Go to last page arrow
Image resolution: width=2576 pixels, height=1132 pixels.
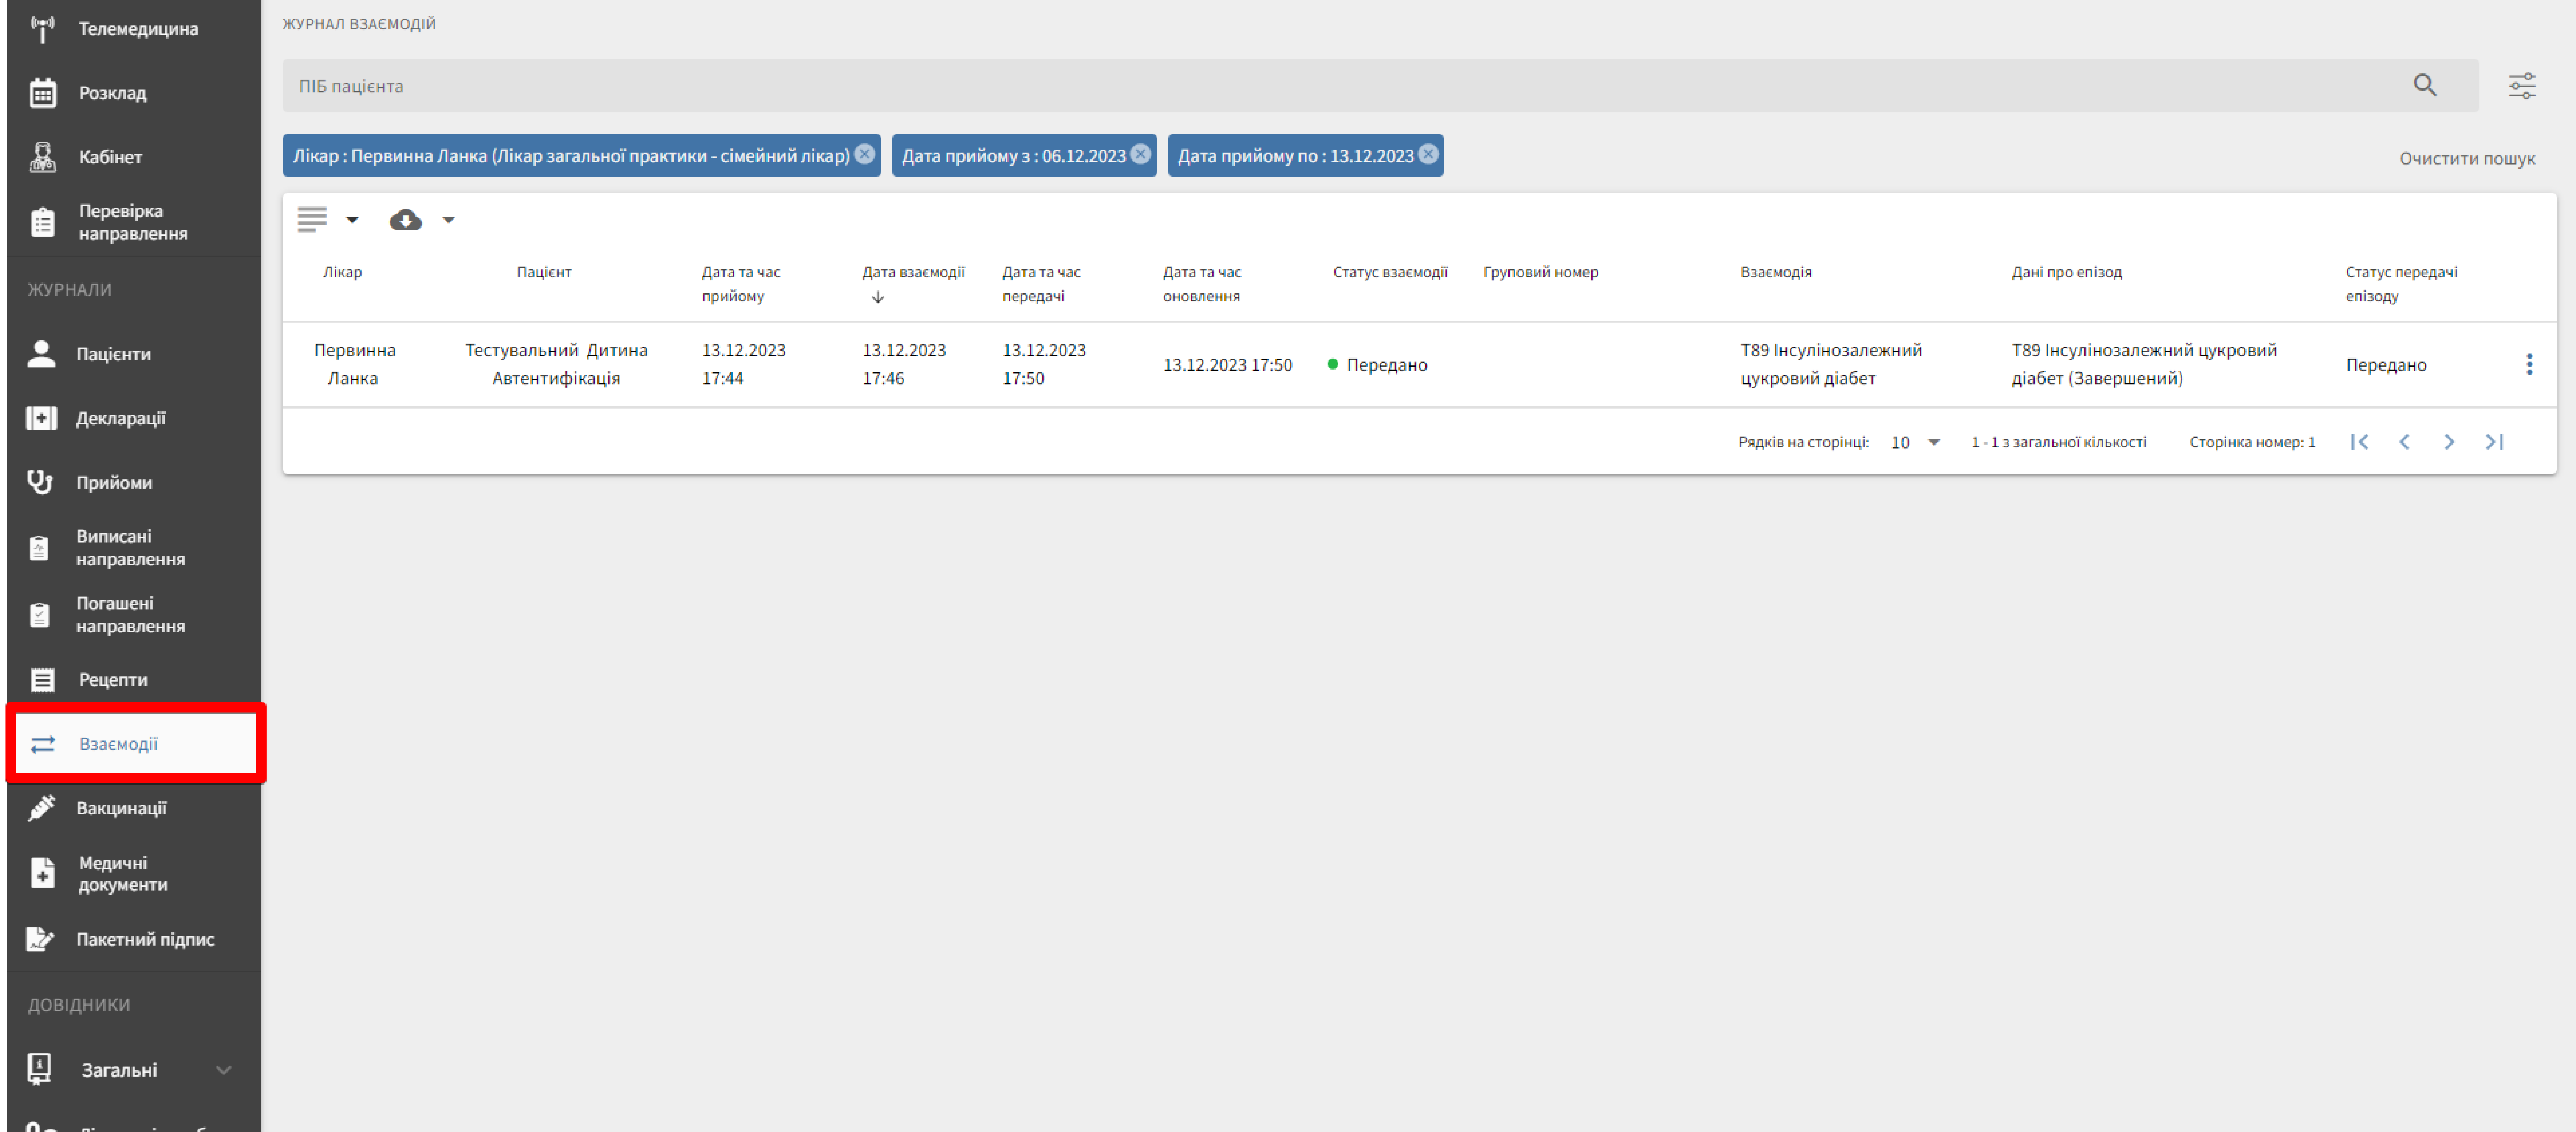2494,442
